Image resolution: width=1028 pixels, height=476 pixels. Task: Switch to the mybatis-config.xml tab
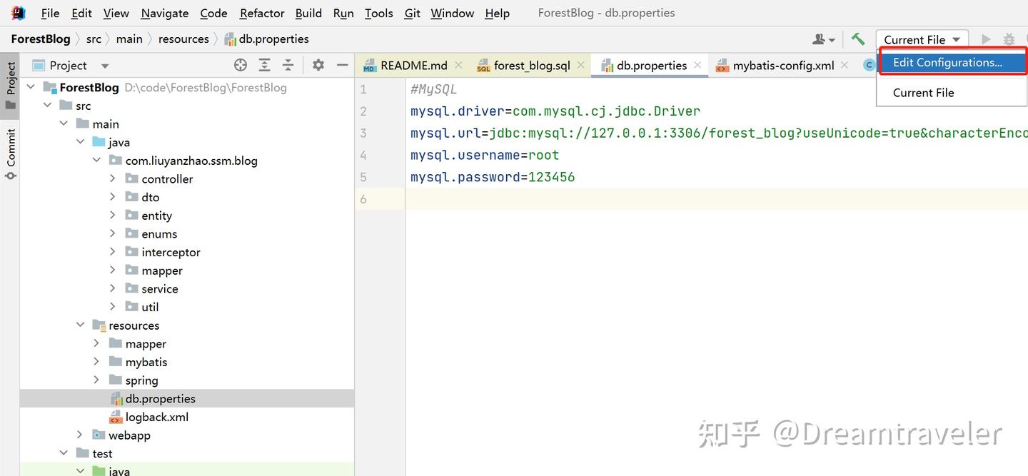point(783,66)
